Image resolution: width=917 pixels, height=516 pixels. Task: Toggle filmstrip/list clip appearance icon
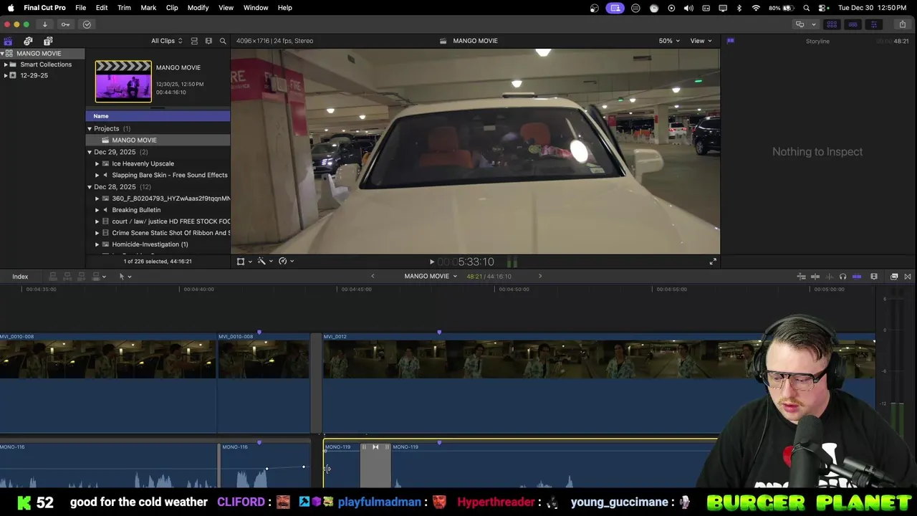click(x=194, y=41)
